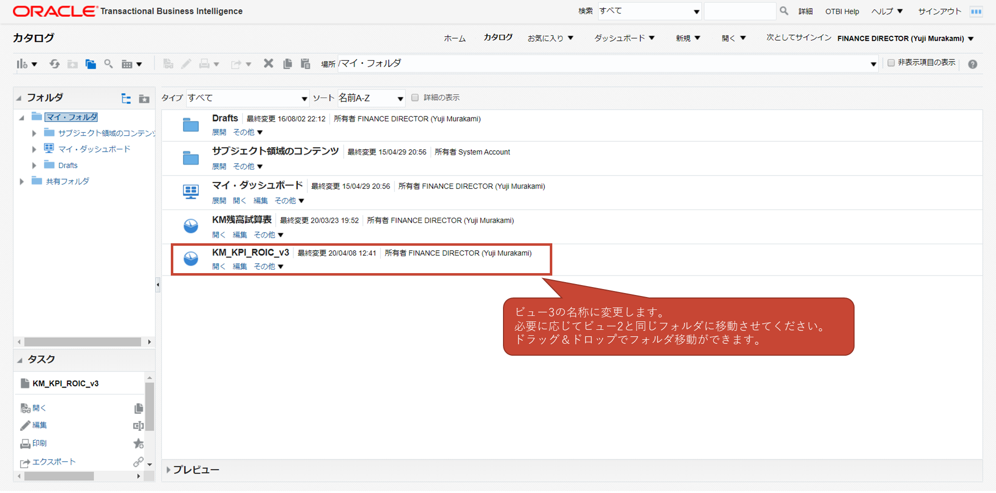This screenshot has height=493, width=996.
Task: Click the copy icon in tasks pane
Action: (138, 408)
